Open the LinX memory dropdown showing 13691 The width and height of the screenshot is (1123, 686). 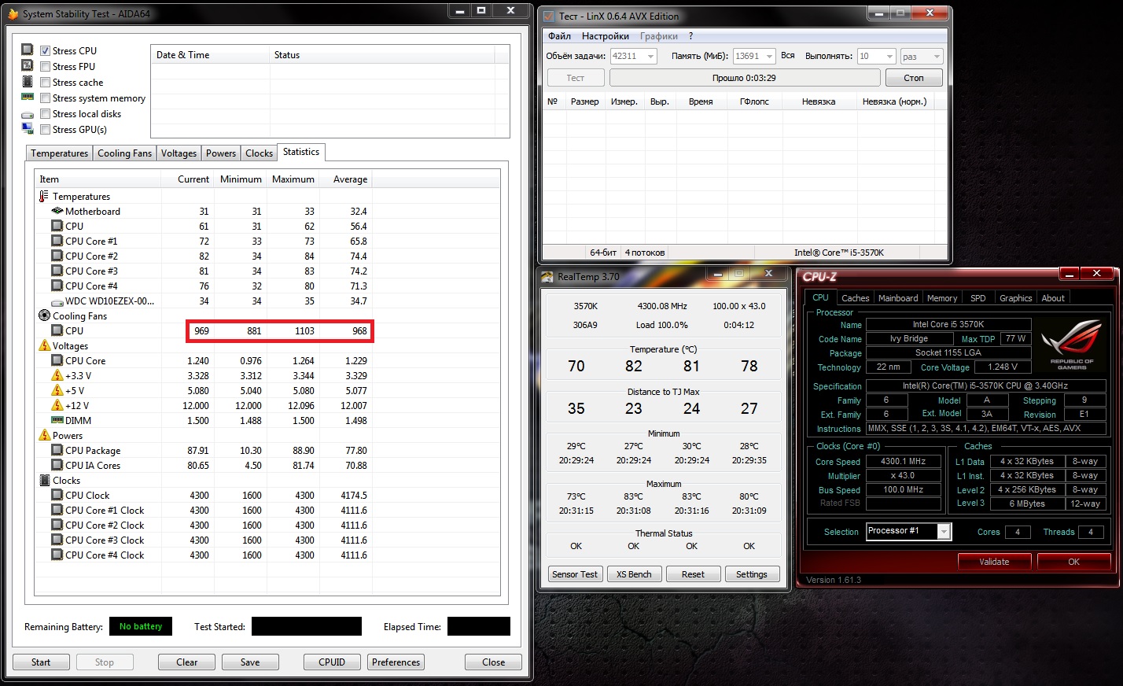pos(753,56)
